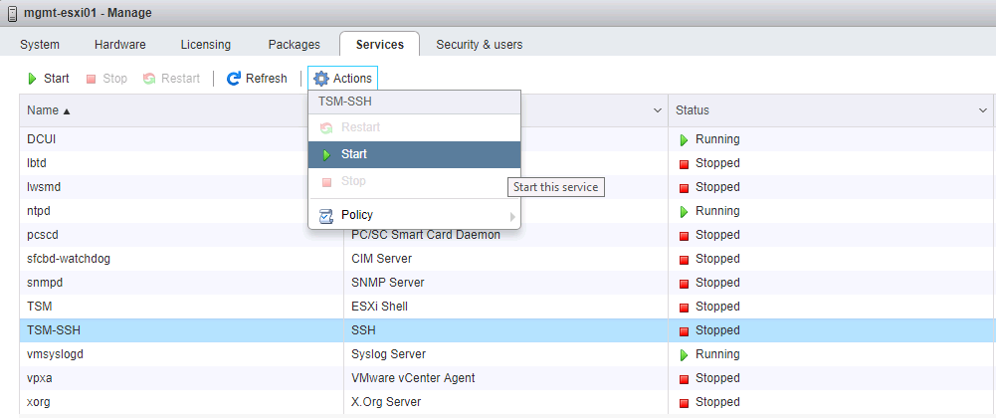The image size is (996, 418).
Task: Click the red Stopped icon for TSM-SSH
Action: pos(684,330)
